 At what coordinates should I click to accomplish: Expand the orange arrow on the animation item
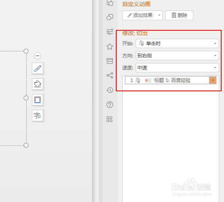tap(213, 80)
